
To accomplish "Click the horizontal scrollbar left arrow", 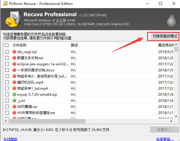I will click(6, 121).
